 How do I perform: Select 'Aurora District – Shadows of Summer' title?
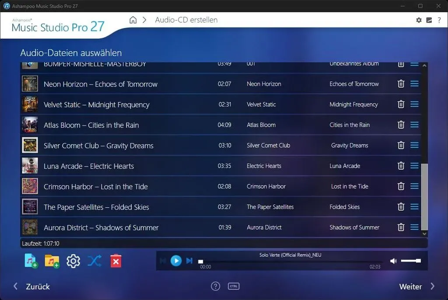(101, 228)
